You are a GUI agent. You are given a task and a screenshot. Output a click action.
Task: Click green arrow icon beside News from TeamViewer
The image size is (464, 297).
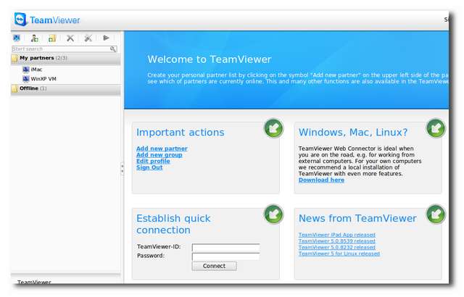click(x=436, y=214)
